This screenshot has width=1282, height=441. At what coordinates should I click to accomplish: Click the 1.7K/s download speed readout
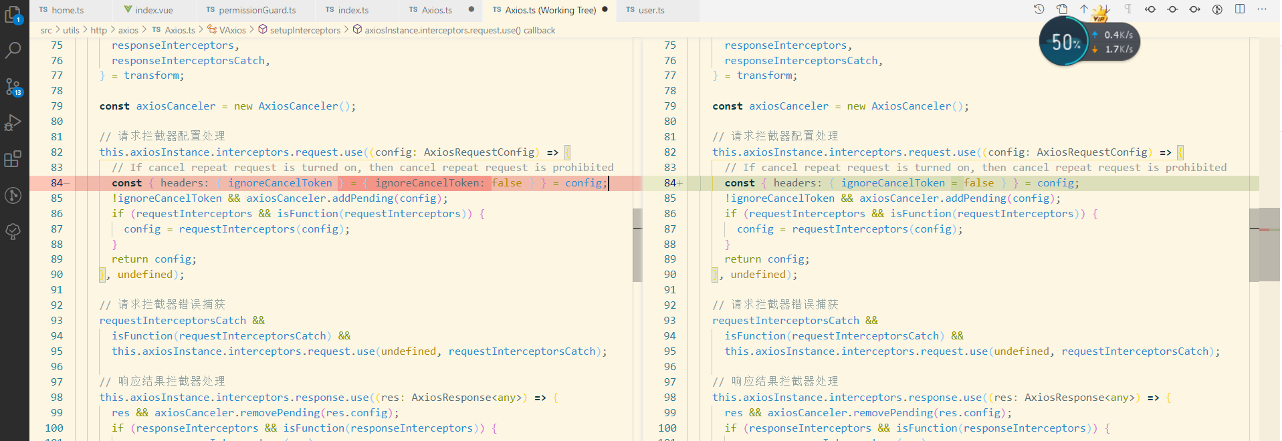coord(1113,49)
